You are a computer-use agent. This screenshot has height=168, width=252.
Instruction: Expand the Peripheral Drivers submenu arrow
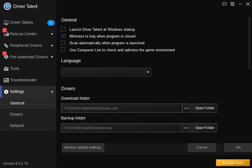click(x=52, y=46)
